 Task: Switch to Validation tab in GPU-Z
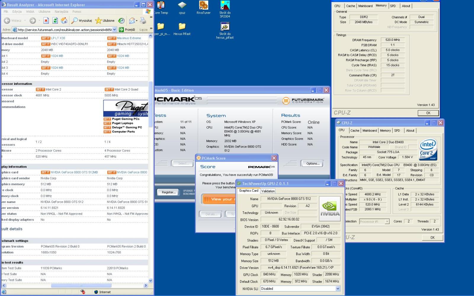click(268, 191)
